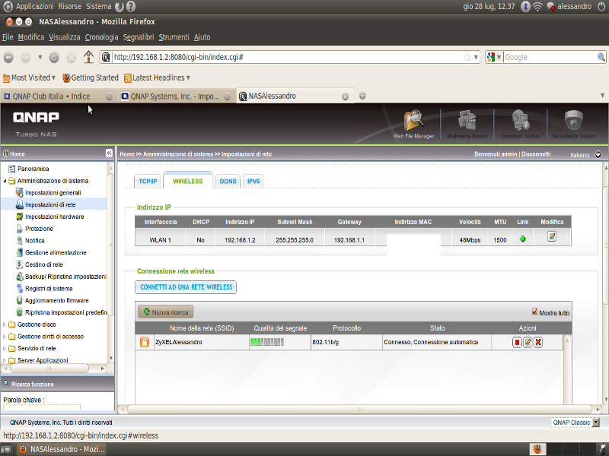This screenshot has width=609, height=456.
Task: Open Multimedia Station icon
Action: click(467, 123)
